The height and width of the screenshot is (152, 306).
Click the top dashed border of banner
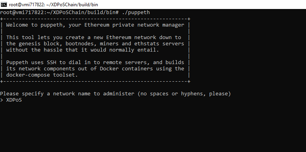(95, 19)
